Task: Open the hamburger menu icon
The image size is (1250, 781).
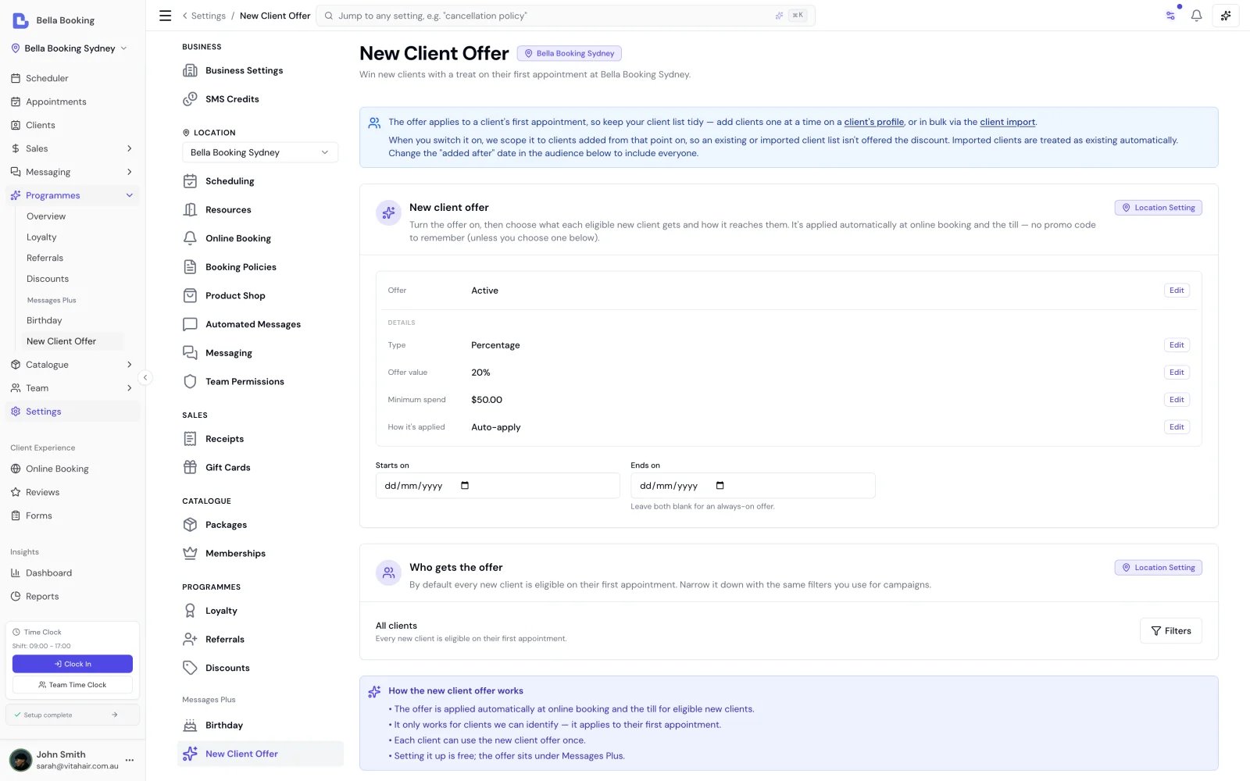Action: pyautogui.click(x=166, y=16)
